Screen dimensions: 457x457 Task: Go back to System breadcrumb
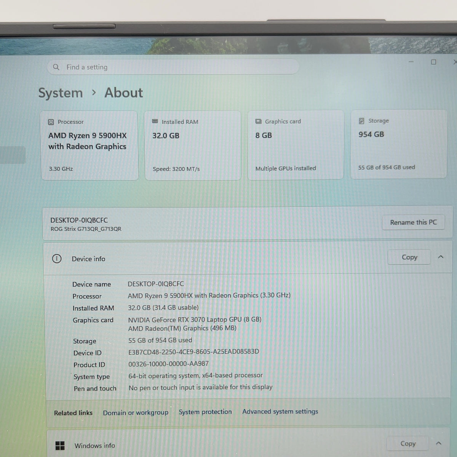point(61,93)
